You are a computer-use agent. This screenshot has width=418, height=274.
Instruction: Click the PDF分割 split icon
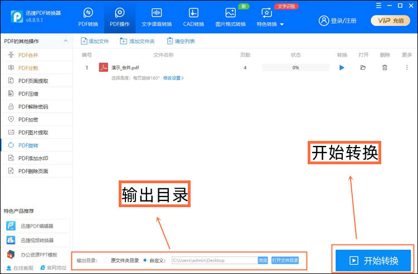coord(11,67)
